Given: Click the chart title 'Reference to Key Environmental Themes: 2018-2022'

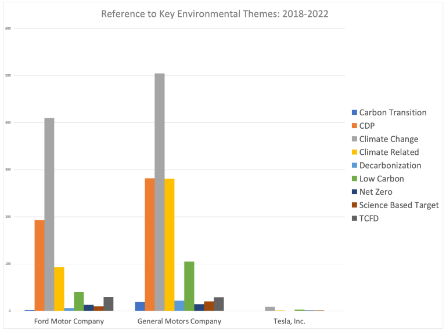Looking at the screenshot, I should point(215,14).
